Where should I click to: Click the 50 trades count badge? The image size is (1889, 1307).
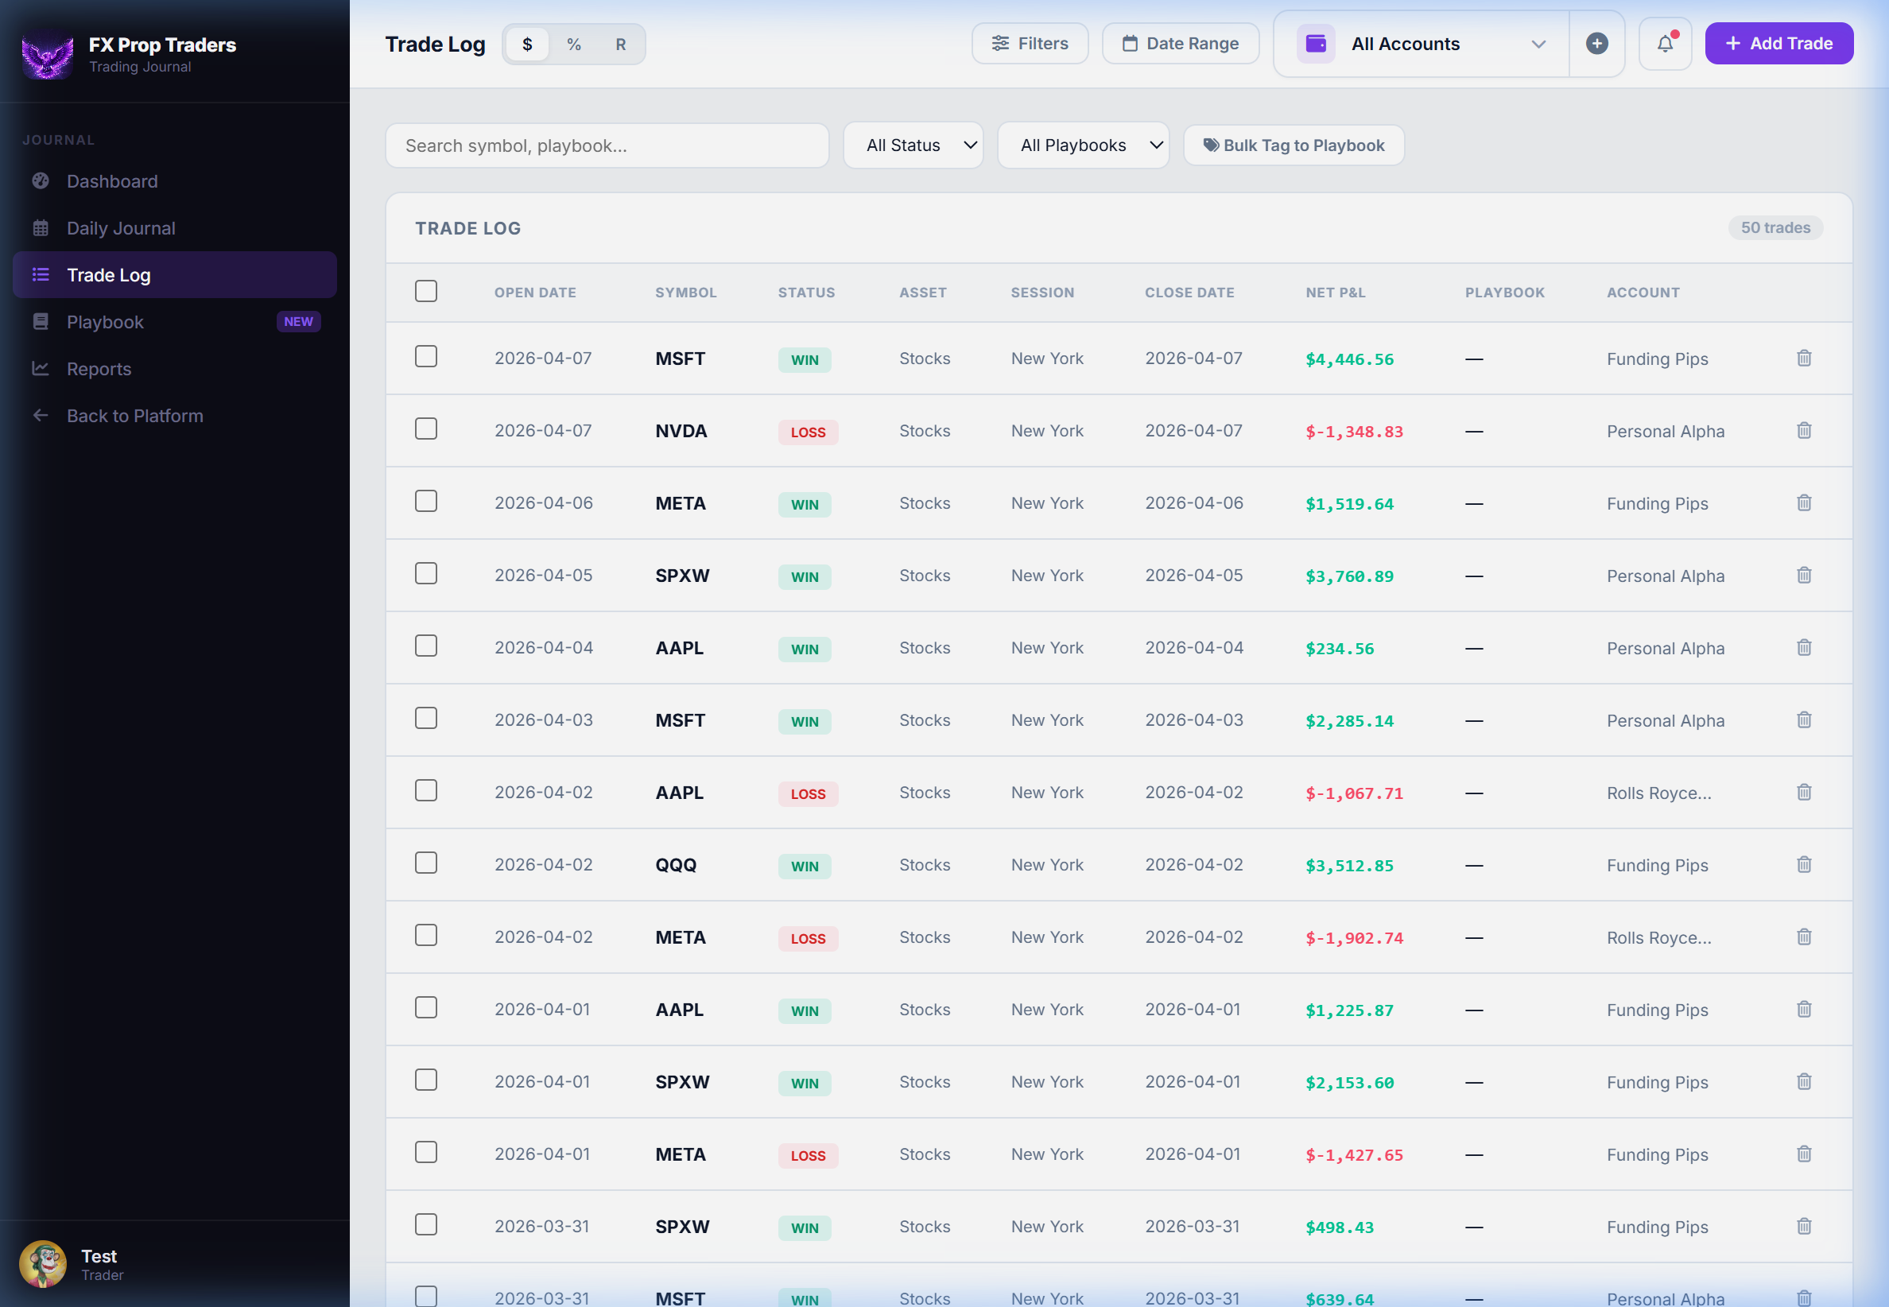click(1775, 227)
